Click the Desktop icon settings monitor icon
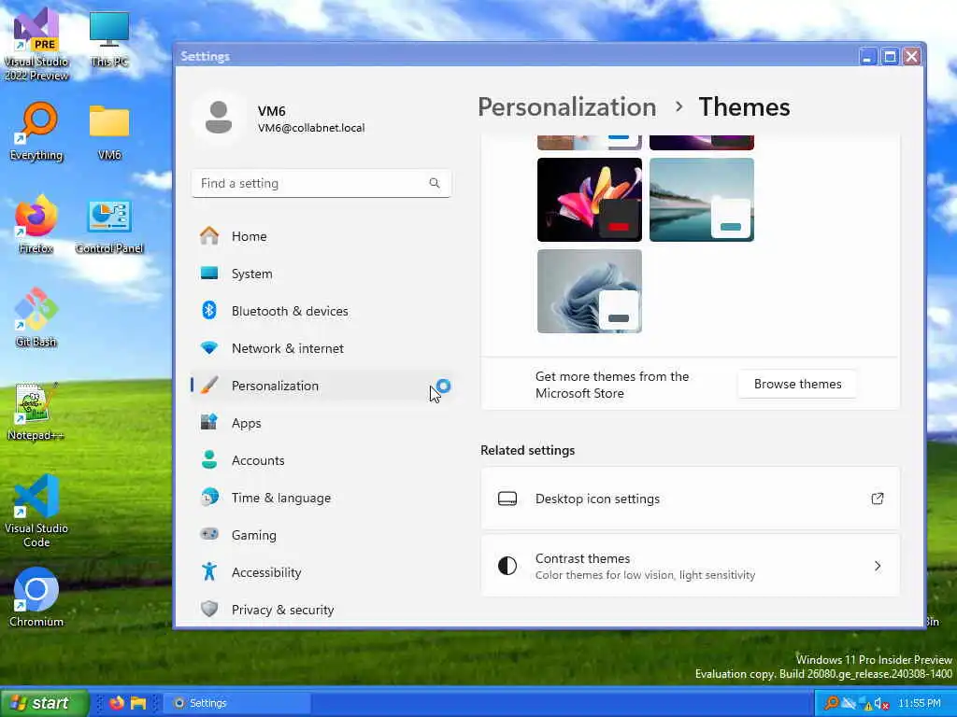The image size is (957, 717). pos(507,499)
